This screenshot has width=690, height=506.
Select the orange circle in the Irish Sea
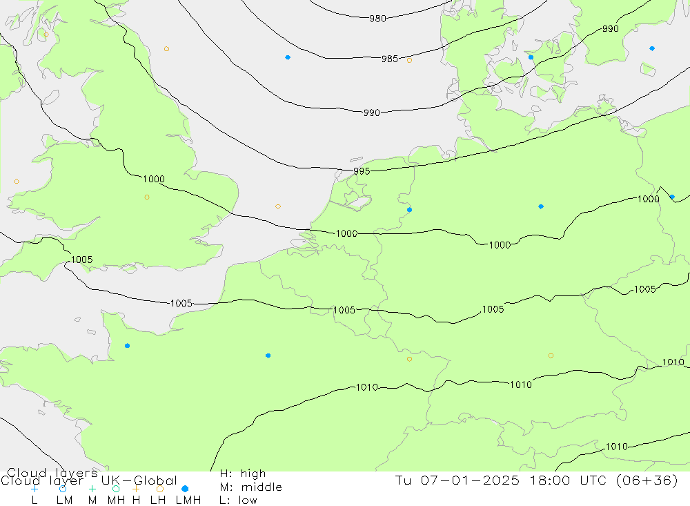(17, 182)
